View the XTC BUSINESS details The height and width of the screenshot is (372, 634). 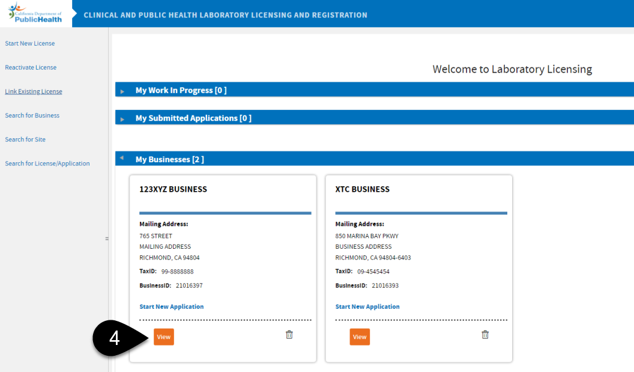pyautogui.click(x=359, y=337)
